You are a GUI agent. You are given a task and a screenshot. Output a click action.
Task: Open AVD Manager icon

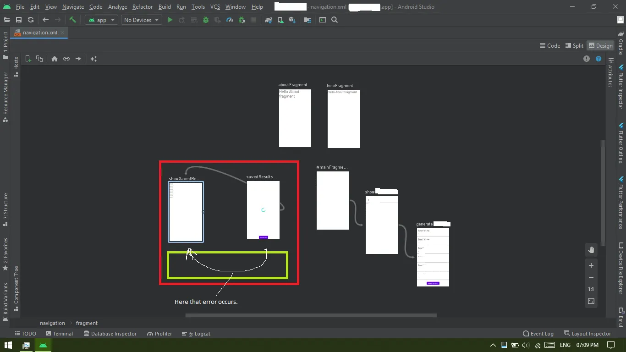[280, 20]
